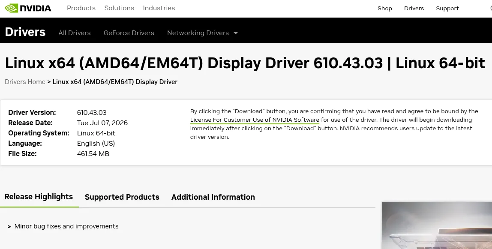Open the Support link
The width and height of the screenshot is (492, 249).
pos(447,9)
